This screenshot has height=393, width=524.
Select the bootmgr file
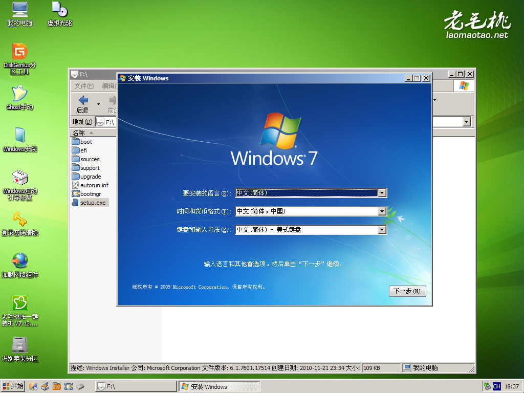pos(86,194)
